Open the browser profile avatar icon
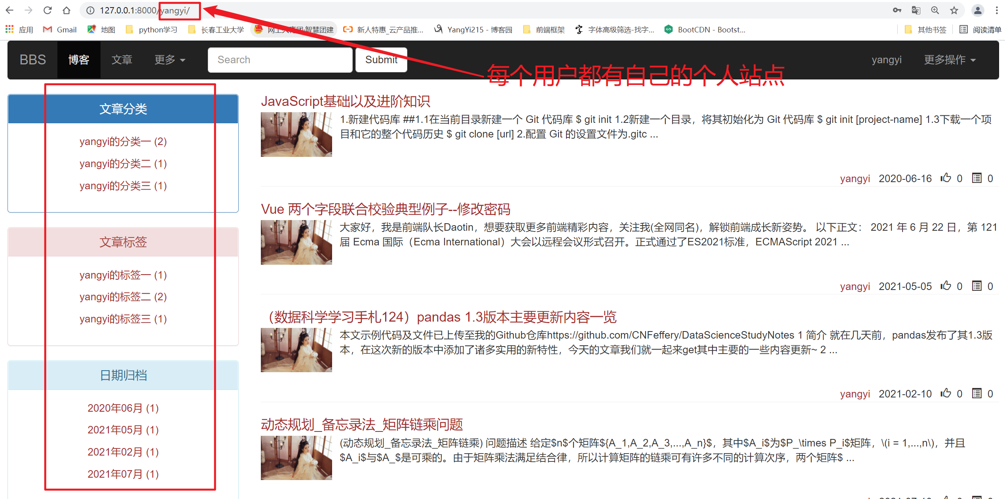Image resolution: width=1005 pixels, height=499 pixels. pyautogui.click(x=978, y=10)
